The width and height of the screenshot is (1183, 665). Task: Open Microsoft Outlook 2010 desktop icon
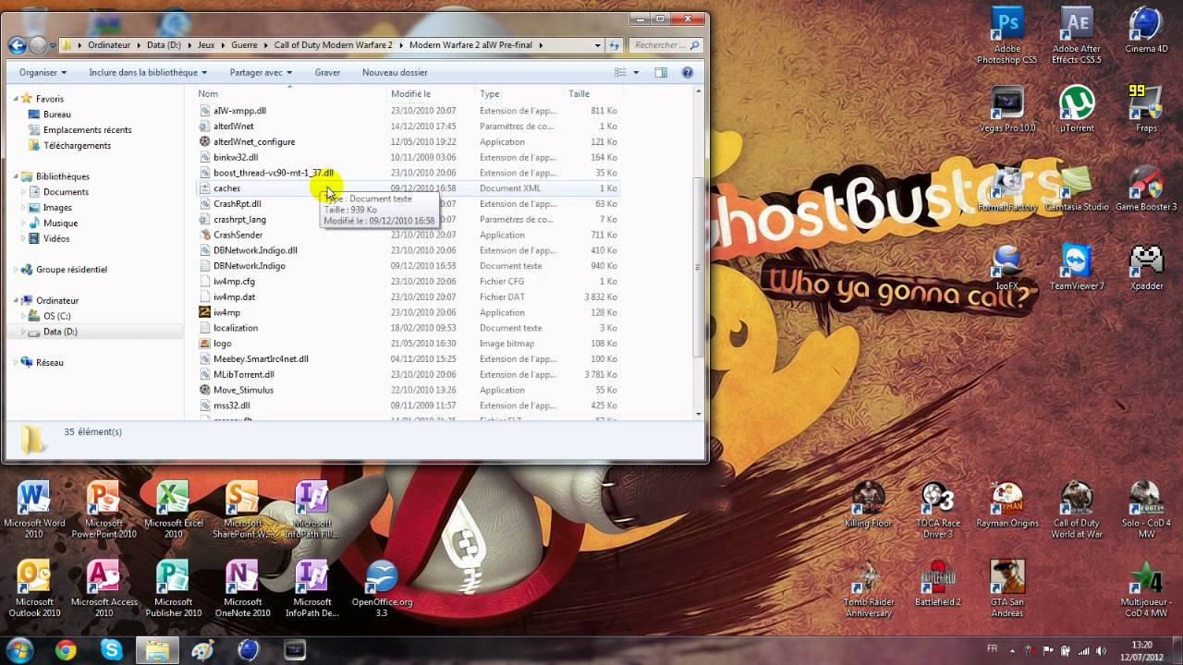tap(34, 589)
